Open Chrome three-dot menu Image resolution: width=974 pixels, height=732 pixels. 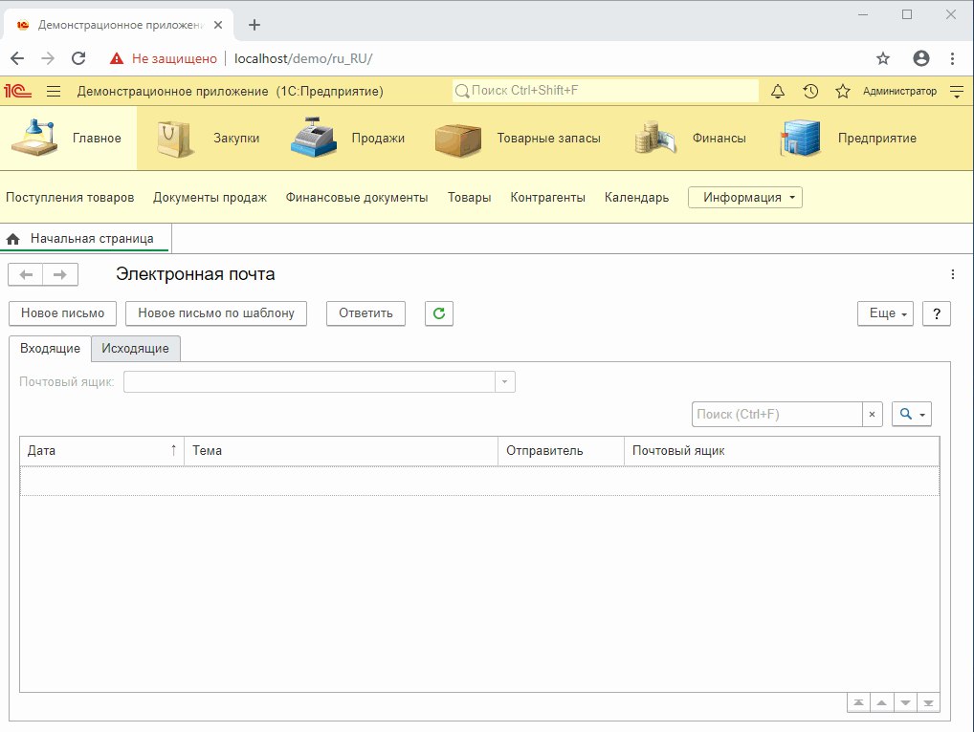pos(952,58)
